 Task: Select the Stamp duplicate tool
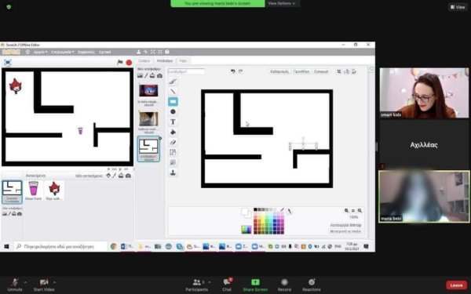click(173, 172)
